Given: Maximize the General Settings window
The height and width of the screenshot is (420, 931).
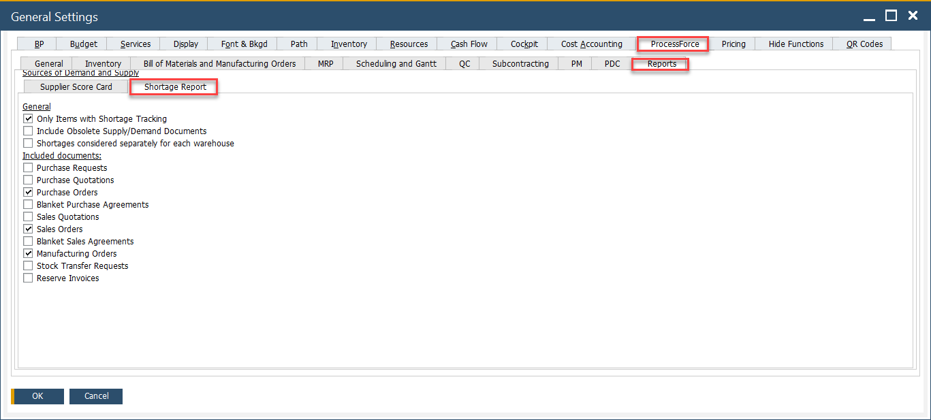Looking at the screenshot, I should click(x=891, y=16).
